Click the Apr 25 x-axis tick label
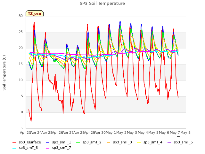Screen dimensions: 205x154 point(47,133)
